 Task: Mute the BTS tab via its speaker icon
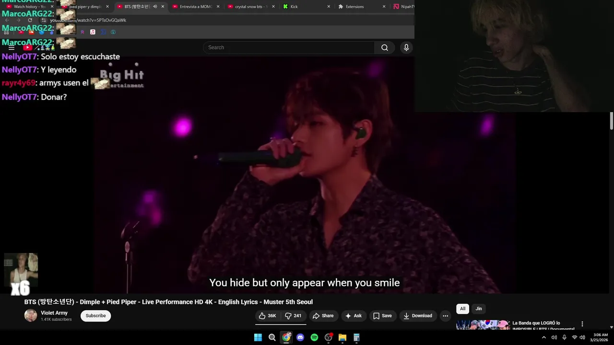click(x=155, y=7)
